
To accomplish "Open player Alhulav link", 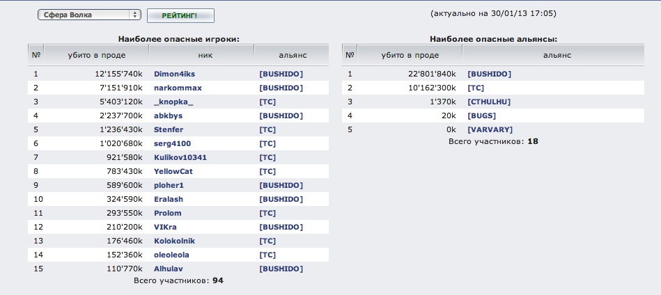I will coord(169,269).
